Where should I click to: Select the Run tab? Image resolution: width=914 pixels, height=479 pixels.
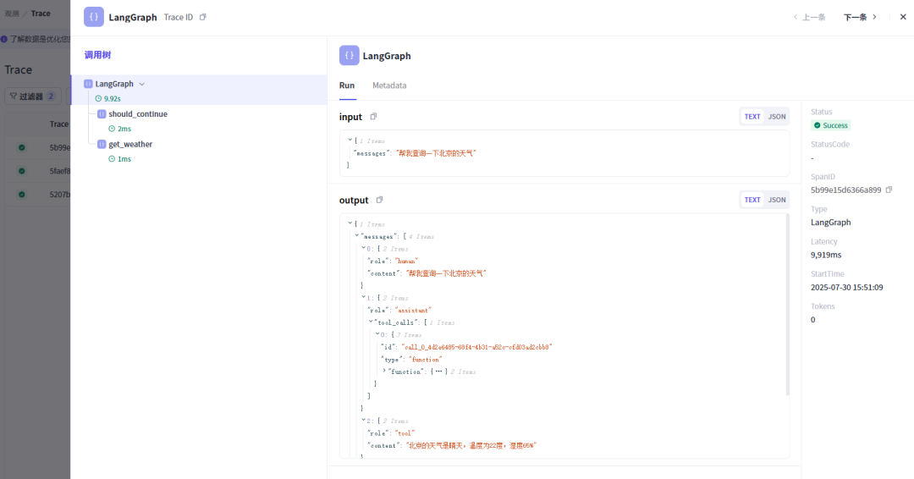tap(347, 85)
